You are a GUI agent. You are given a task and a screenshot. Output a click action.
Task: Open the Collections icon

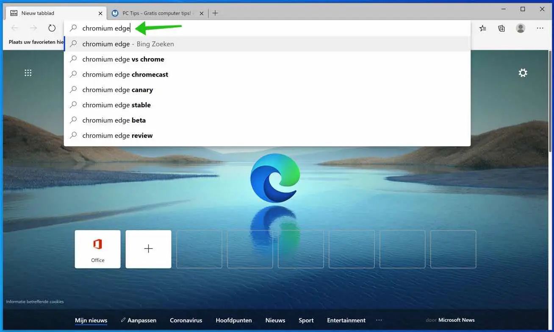pyautogui.click(x=501, y=28)
